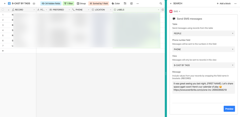
Task: Open the B-CAST BY TAGS view dropdown
Action: click(204, 65)
